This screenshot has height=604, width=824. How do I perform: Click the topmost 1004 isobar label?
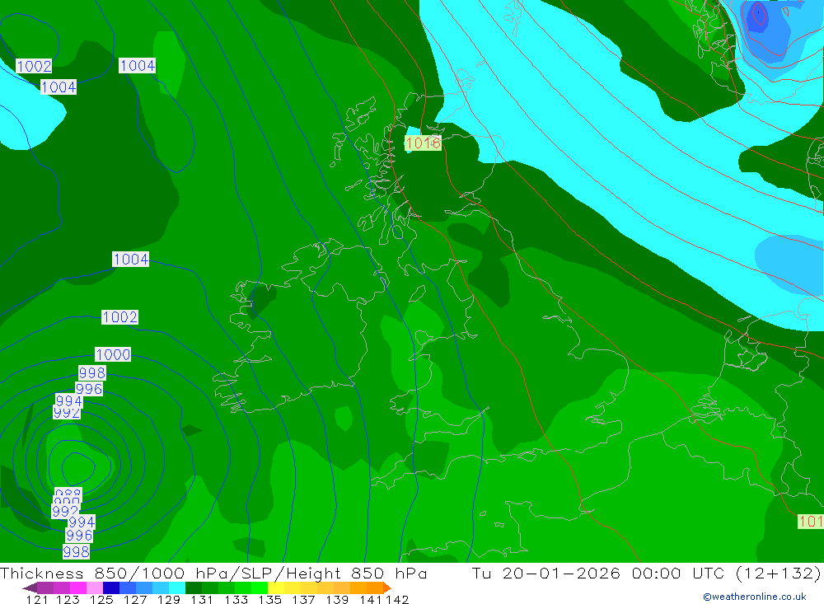point(137,65)
